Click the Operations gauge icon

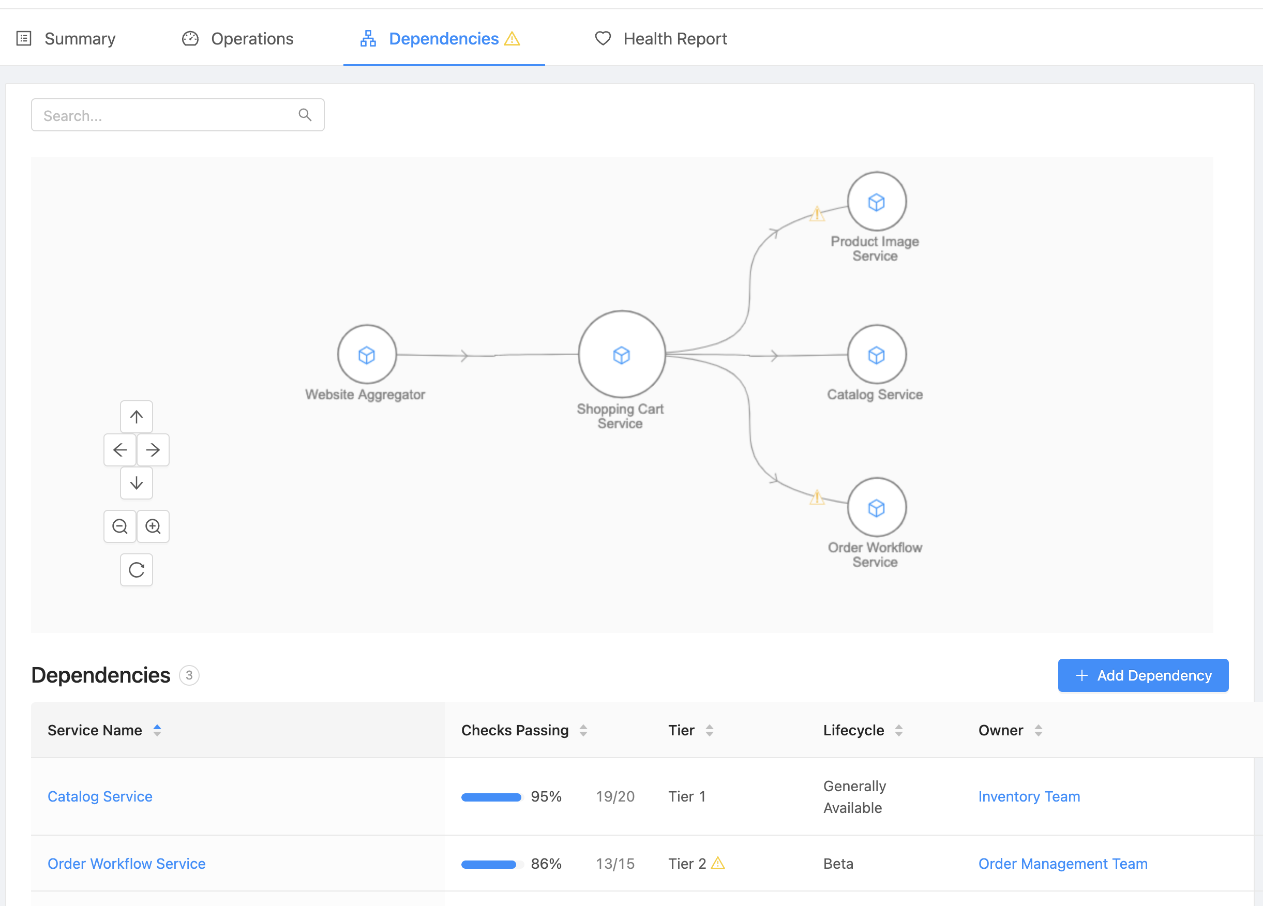pyautogui.click(x=190, y=38)
